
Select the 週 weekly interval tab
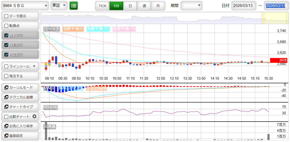(x=144, y=6)
